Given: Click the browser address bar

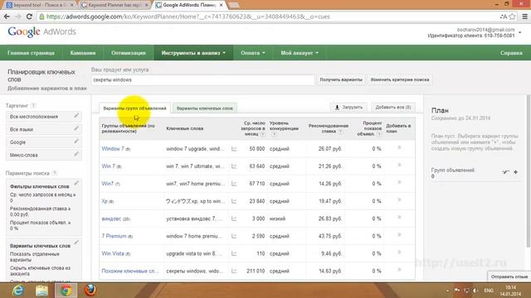Looking at the screenshot, I should [x=267, y=17].
